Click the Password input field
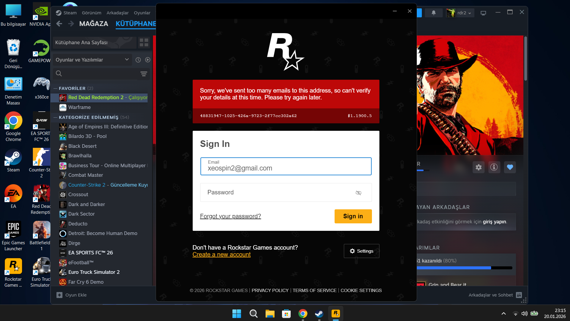The height and width of the screenshot is (321, 570). click(x=286, y=193)
